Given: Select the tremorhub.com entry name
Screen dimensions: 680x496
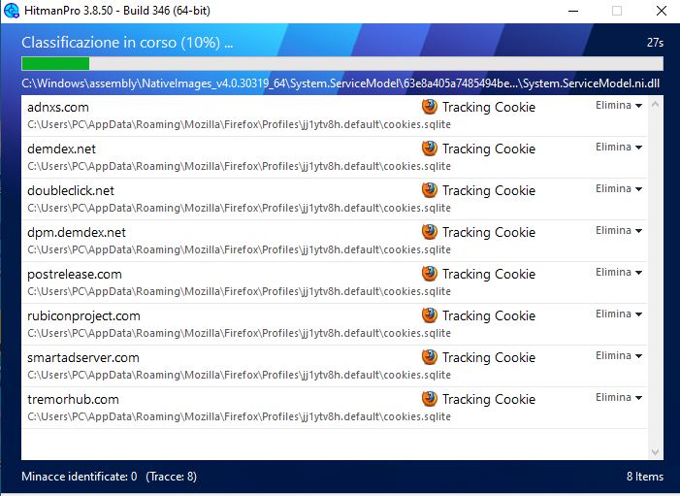Looking at the screenshot, I should (73, 399).
